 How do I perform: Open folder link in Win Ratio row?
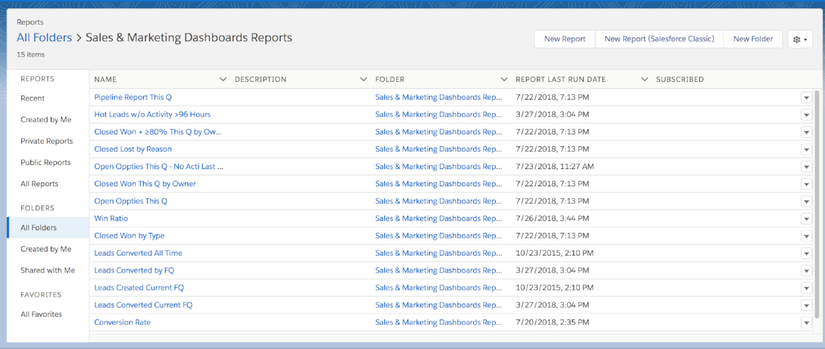pyautogui.click(x=439, y=218)
